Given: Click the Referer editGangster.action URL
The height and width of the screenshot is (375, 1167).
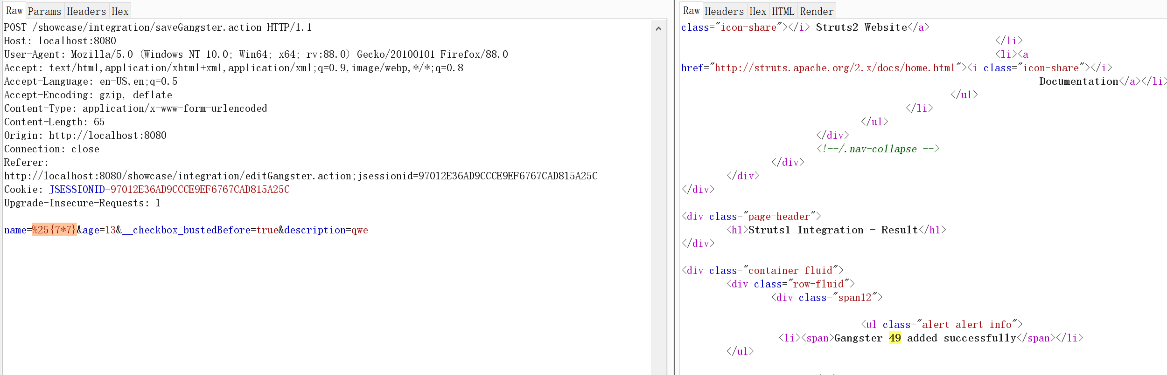Looking at the screenshot, I should [301, 176].
